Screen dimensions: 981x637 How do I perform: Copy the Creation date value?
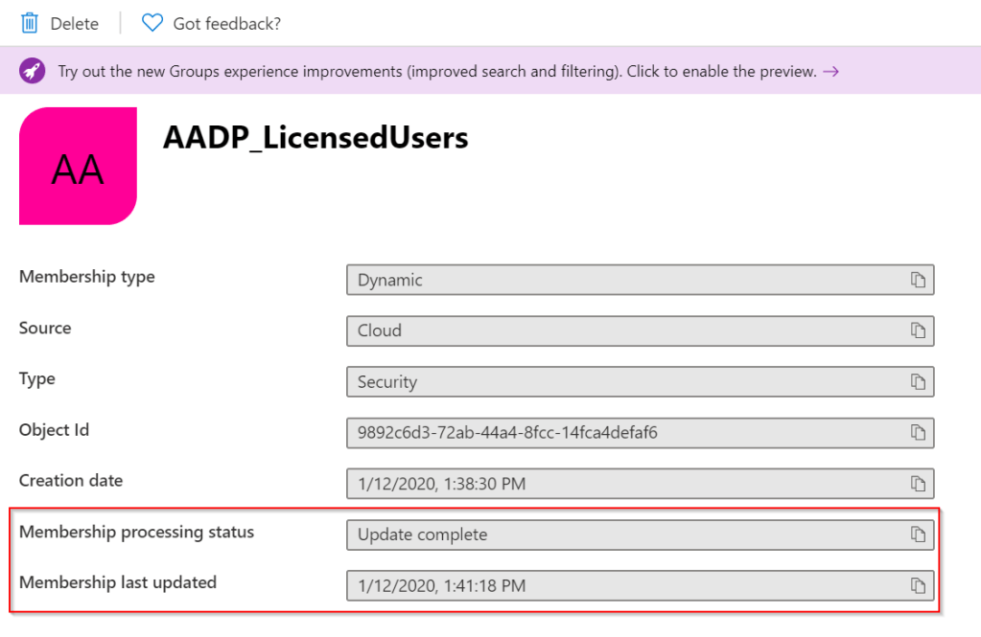pyautogui.click(x=918, y=483)
